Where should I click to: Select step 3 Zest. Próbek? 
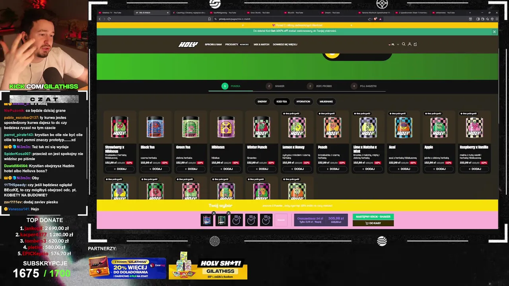[x=320, y=86]
